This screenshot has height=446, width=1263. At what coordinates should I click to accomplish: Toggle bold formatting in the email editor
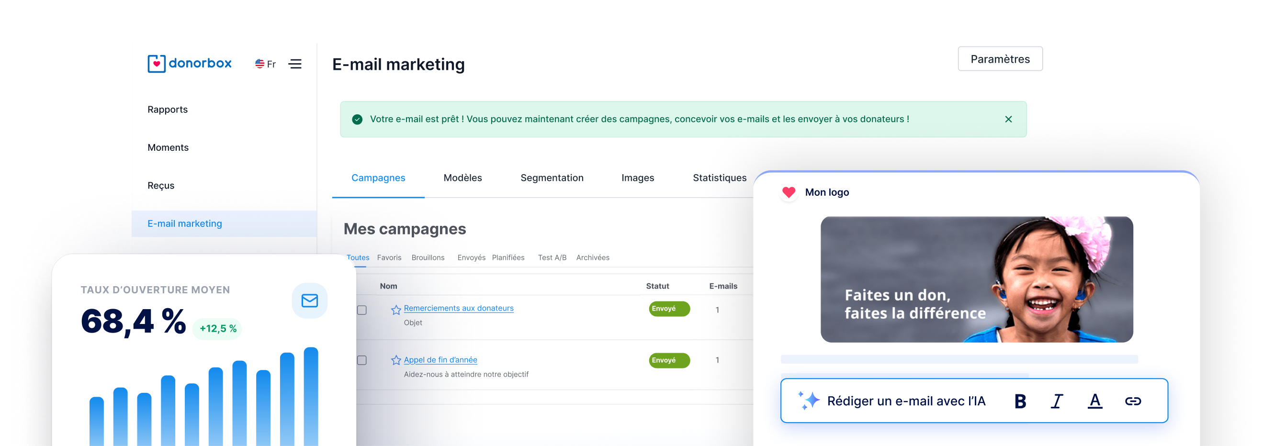pyautogui.click(x=1020, y=401)
